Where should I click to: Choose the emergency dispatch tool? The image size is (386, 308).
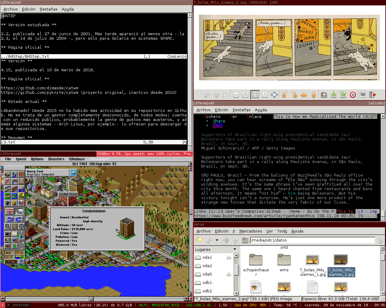(21, 174)
